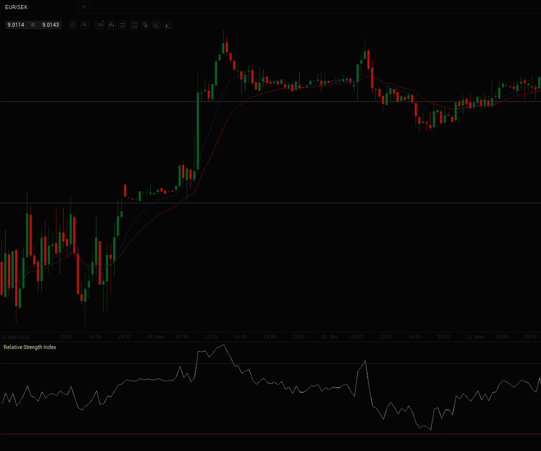The image size is (541, 451).
Task: Select the drawing pen tool icon
Action: [x=168, y=25]
